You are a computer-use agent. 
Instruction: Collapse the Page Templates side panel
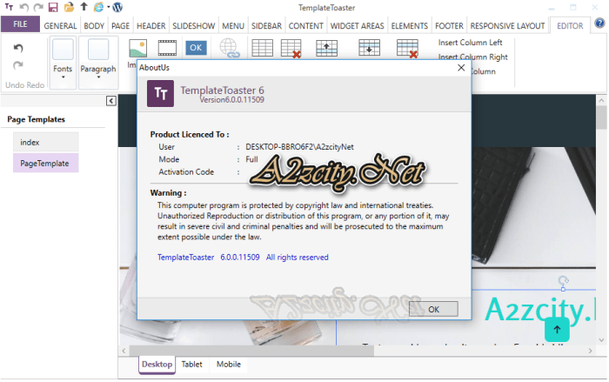(111, 101)
